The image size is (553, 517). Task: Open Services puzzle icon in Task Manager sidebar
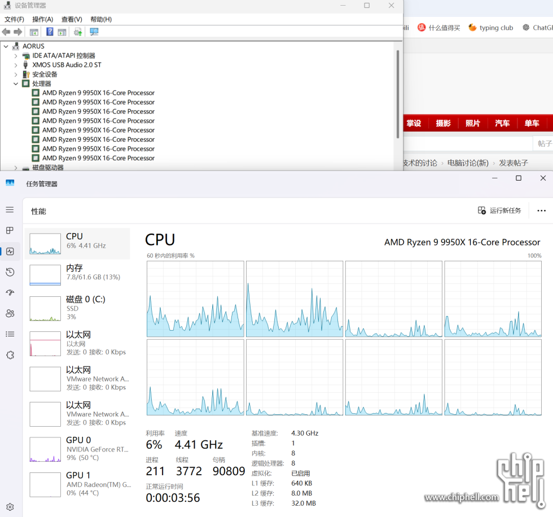tap(10, 355)
